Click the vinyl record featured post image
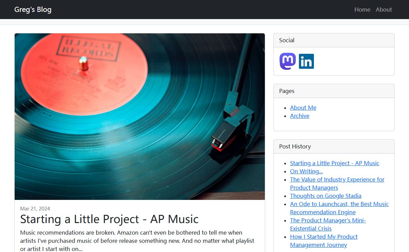This screenshot has width=409, height=252. coord(140,116)
